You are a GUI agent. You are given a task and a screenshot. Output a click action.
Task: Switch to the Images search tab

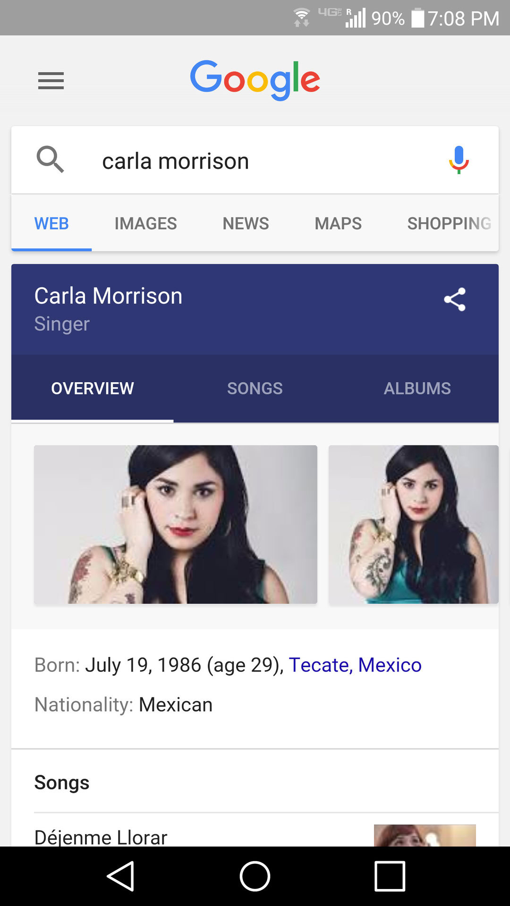pos(145,223)
